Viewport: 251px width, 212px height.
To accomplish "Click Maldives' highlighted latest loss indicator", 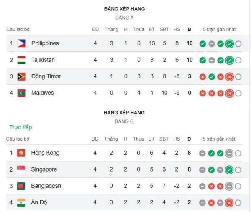I will [x=229, y=93].
